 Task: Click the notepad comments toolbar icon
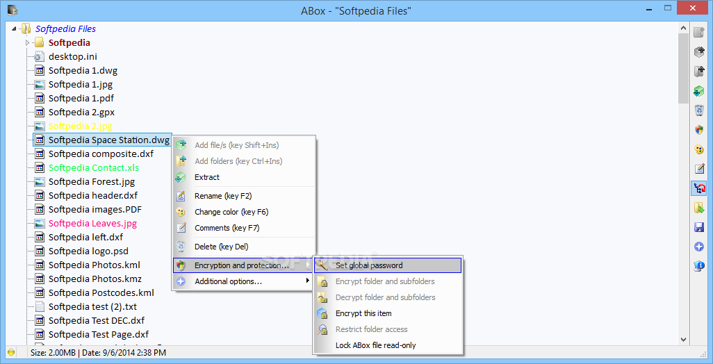pyautogui.click(x=699, y=169)
